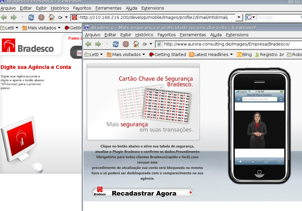The width and height of the screenshot is (302, 211).
Task: Open Arquivo menu in the background window
Action: point(8,8)
